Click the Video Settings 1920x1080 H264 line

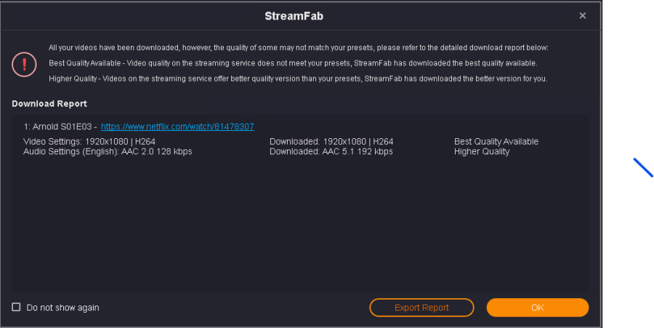(89, 142)
